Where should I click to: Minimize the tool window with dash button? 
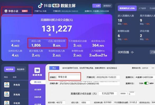[153, 68]
